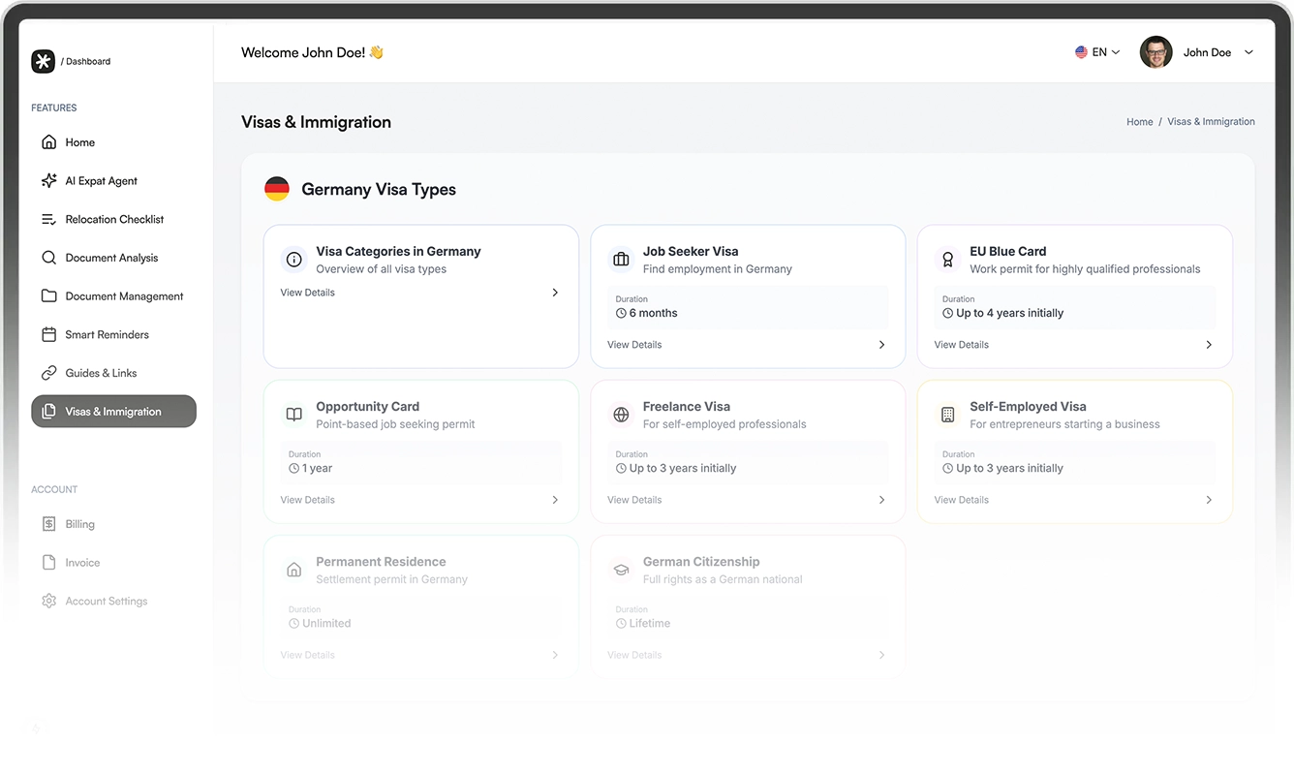View Details for EU Blue Card
The image size is (1294, 775).
point(962,345)
